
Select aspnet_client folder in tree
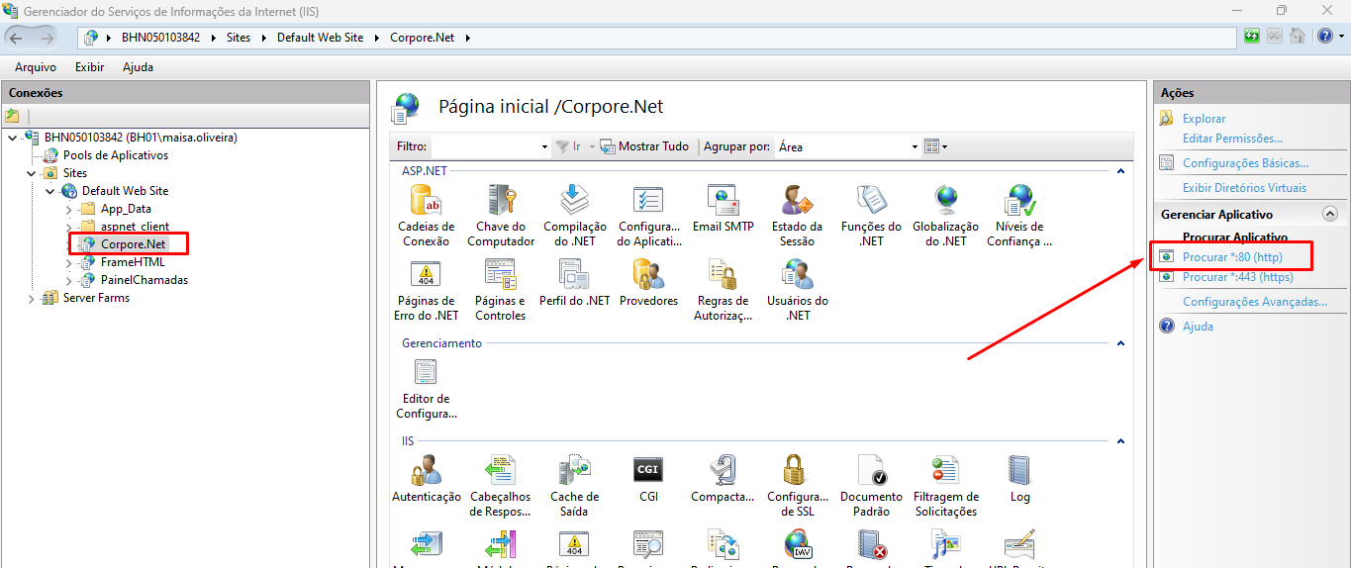[x=135, y=227]
